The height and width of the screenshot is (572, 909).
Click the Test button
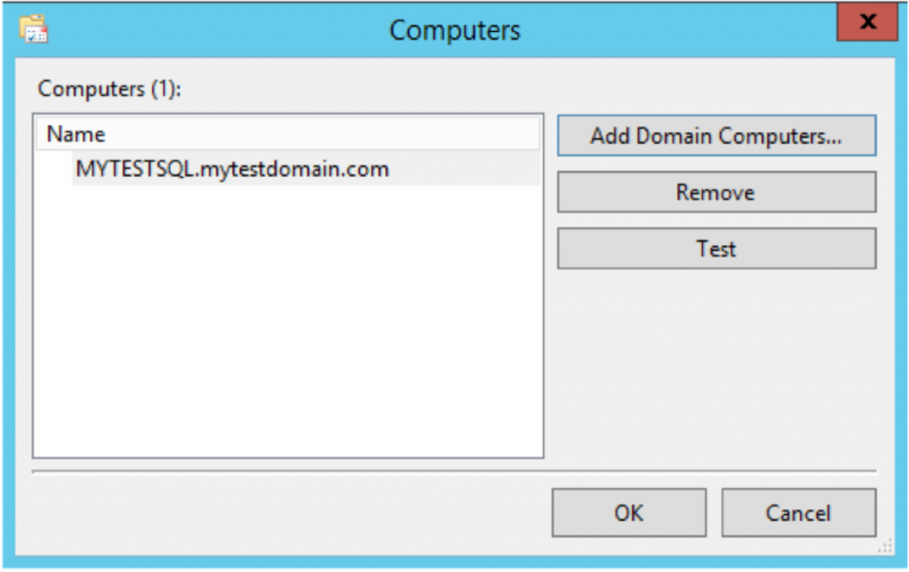tap(715, 248)
